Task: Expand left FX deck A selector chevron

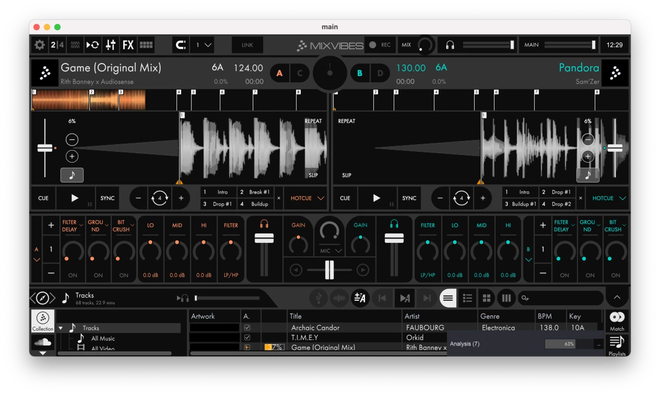Action: coord(37,260)
